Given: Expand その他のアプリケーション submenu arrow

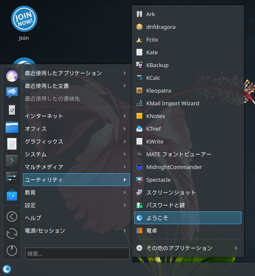Looking at the screenshot, I should tap(236, 248).
